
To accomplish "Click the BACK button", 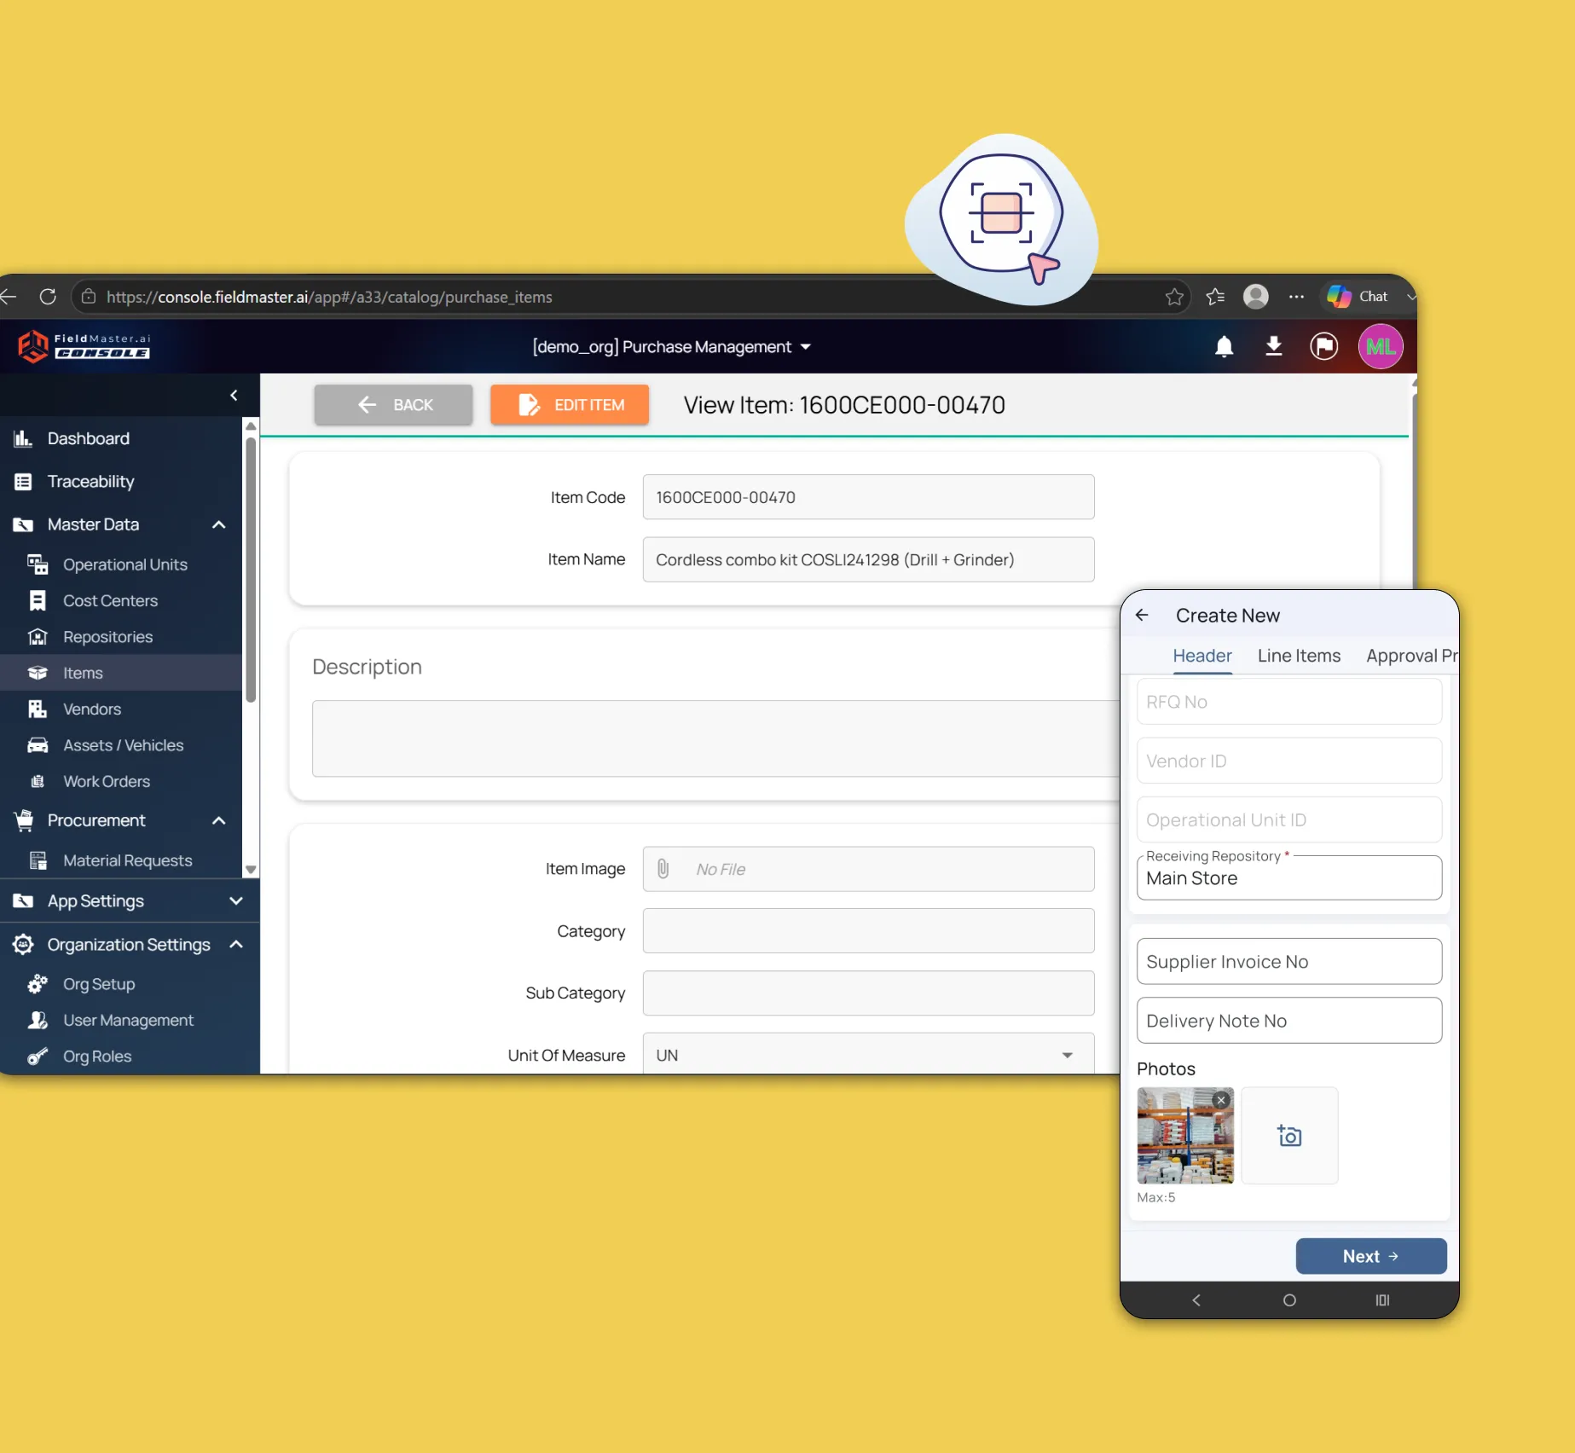I will 393,405.
